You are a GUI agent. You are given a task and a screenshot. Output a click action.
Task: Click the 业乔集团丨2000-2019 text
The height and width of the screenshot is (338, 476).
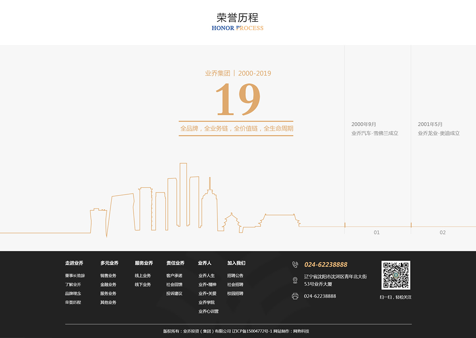click(238, 73)
